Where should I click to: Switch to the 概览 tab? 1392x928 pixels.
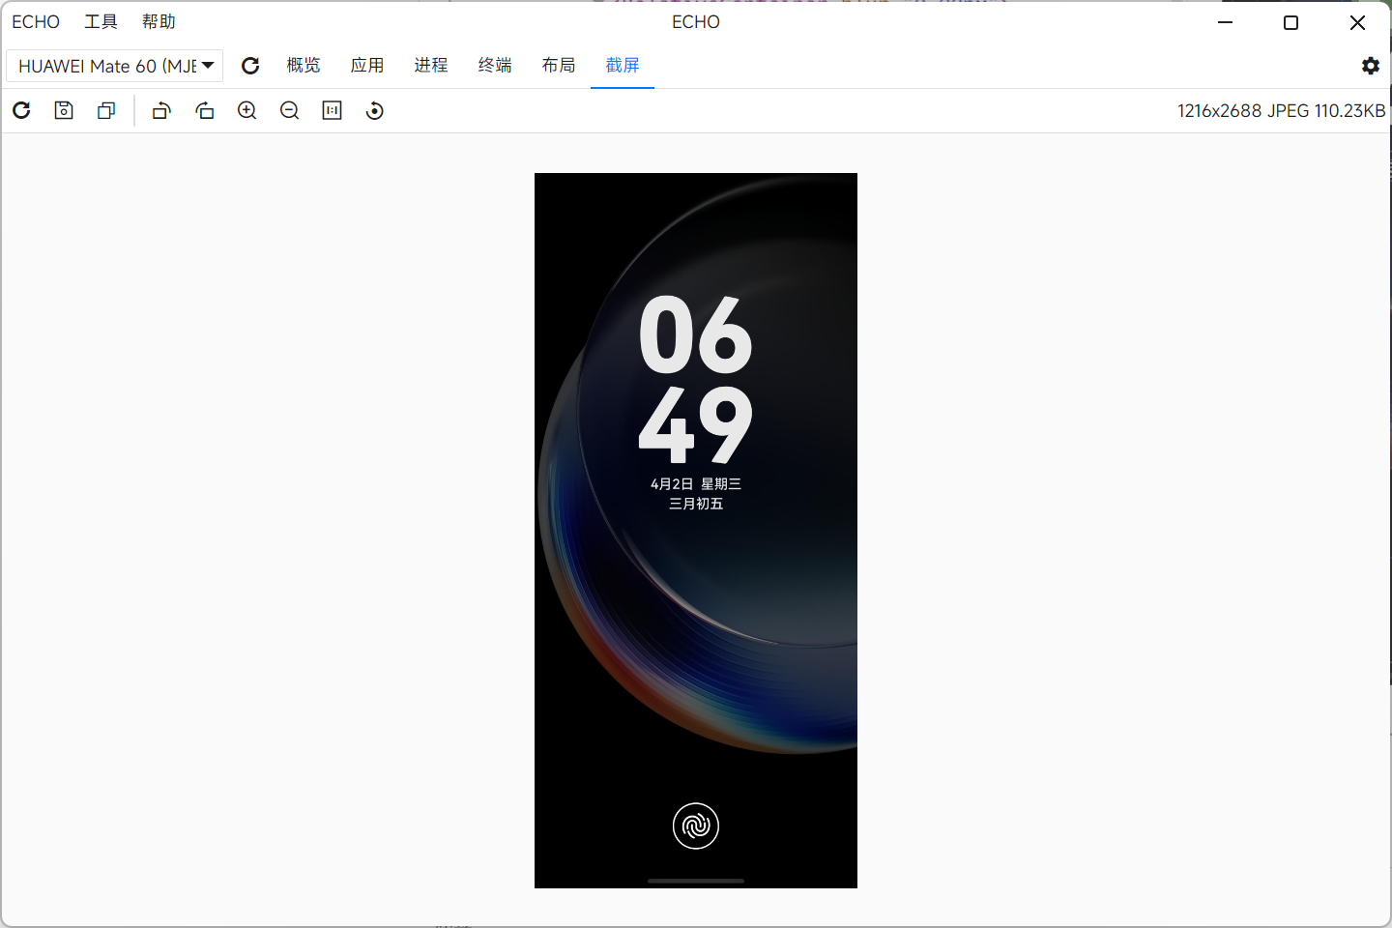click(304, 66)
